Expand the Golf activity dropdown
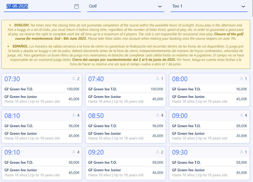The height and width of the screenshot is (182, 253). tap(125, 6)
